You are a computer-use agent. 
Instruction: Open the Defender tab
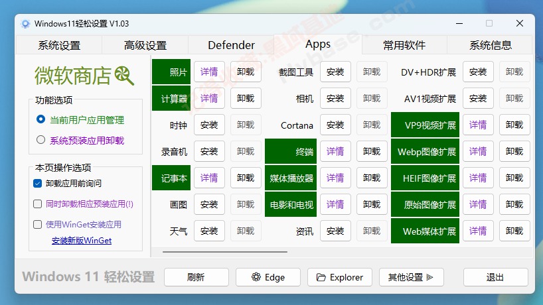tap(231, 45)
